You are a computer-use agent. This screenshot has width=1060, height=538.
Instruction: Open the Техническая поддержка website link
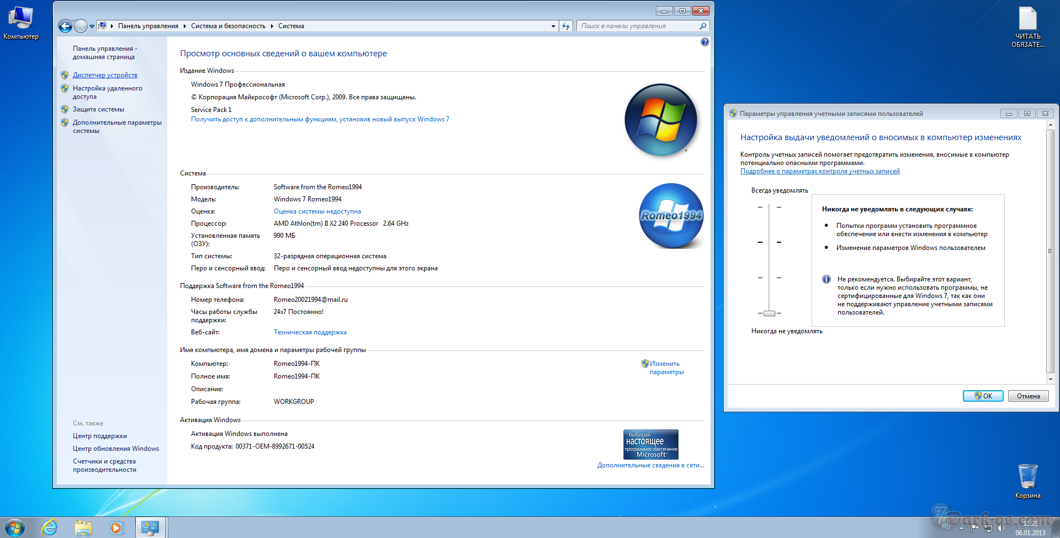coord(310,332)
